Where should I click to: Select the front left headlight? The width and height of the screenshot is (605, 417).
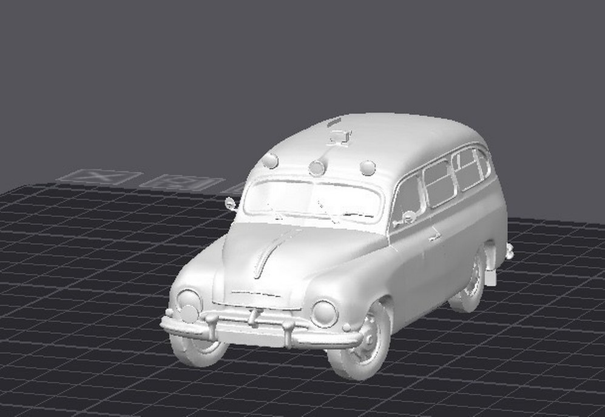click(190, 300)
